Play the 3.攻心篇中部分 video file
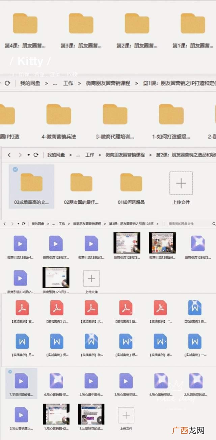 point(91,381)
